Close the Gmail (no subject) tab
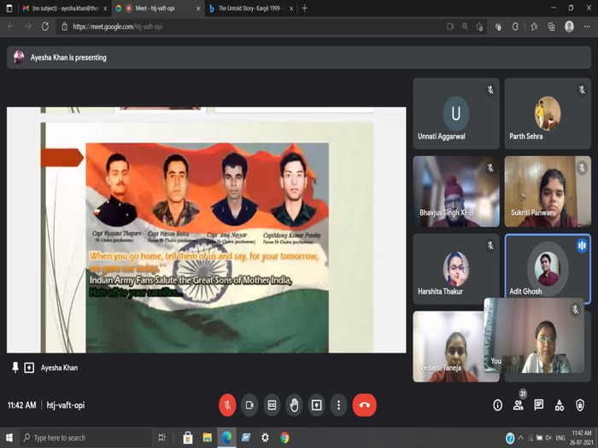This screenshot has width=598, height=448. [x=105, y=9]
